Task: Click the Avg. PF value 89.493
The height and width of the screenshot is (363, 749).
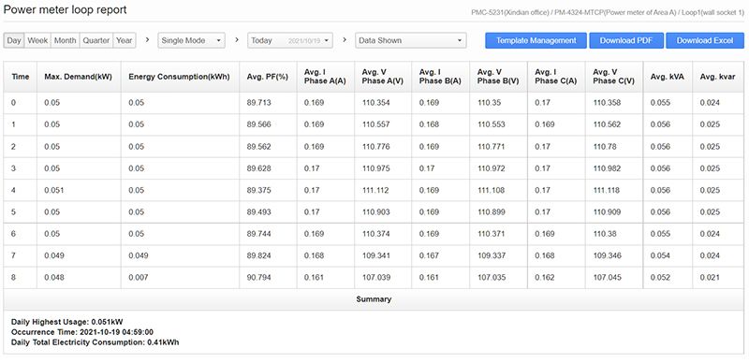Action: point(259,212)
